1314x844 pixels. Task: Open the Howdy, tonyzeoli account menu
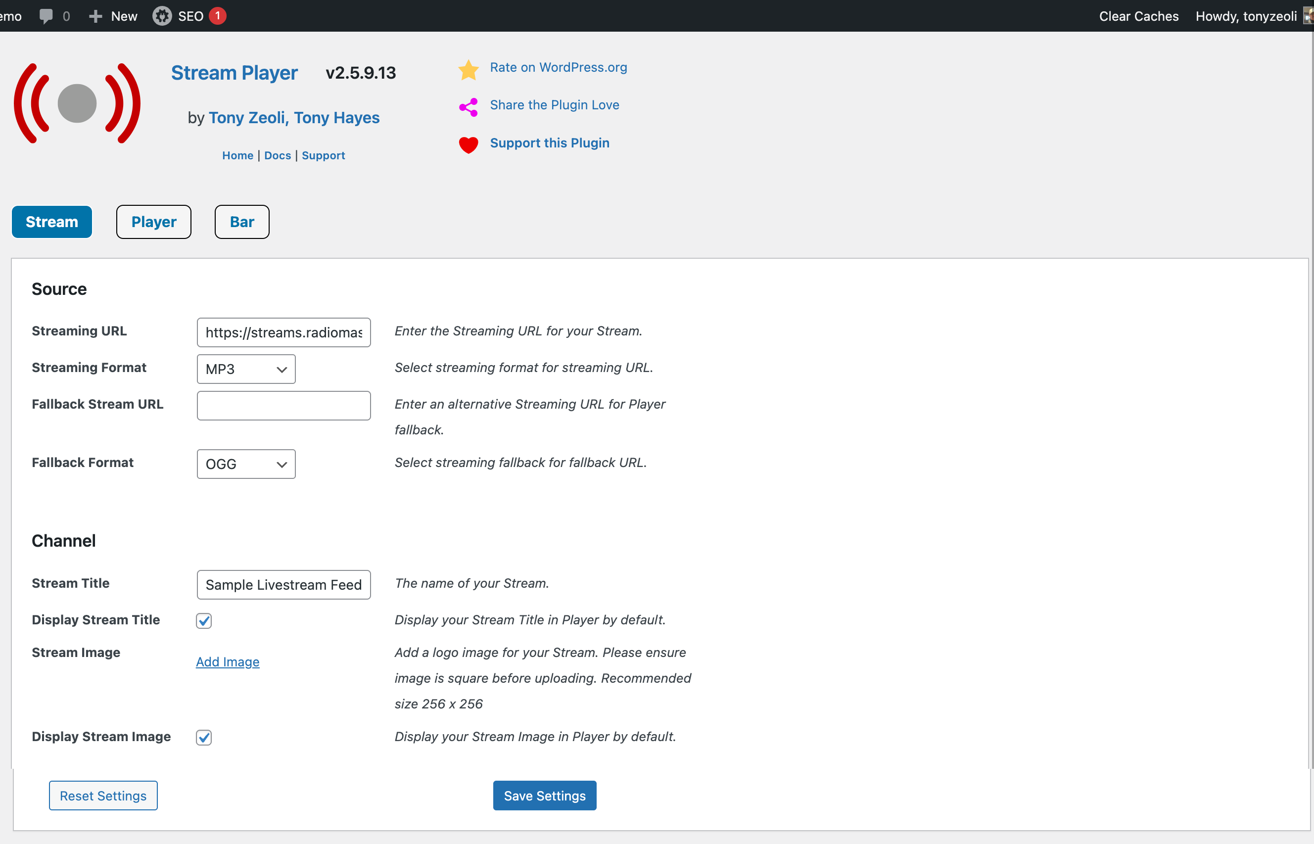[1246, 16]
